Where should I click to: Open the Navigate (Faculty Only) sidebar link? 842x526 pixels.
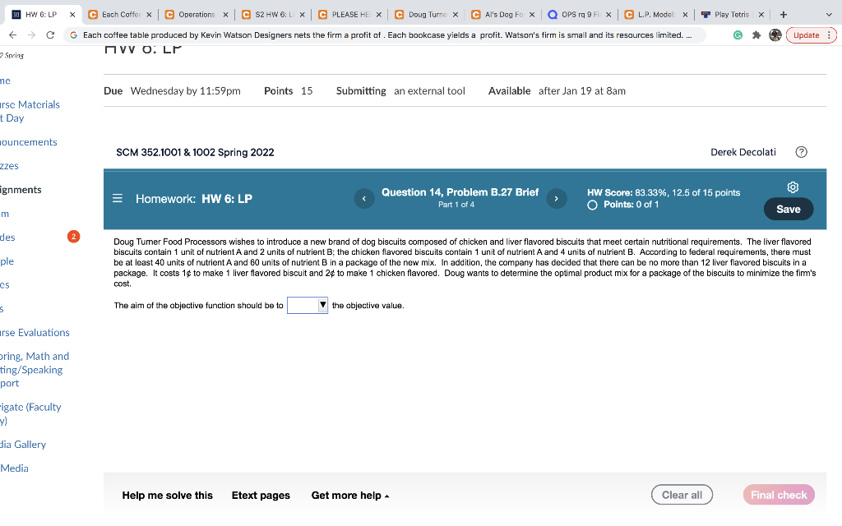point(30,413)
